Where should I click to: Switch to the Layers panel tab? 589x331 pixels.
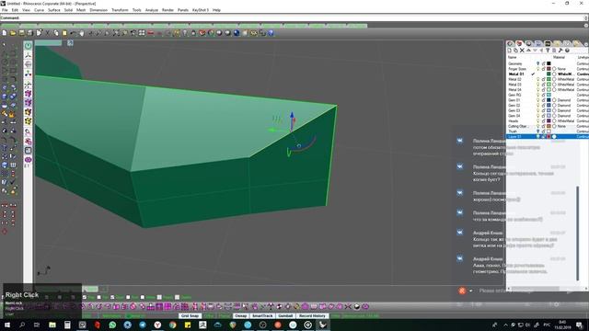click(x=519, y=43)
